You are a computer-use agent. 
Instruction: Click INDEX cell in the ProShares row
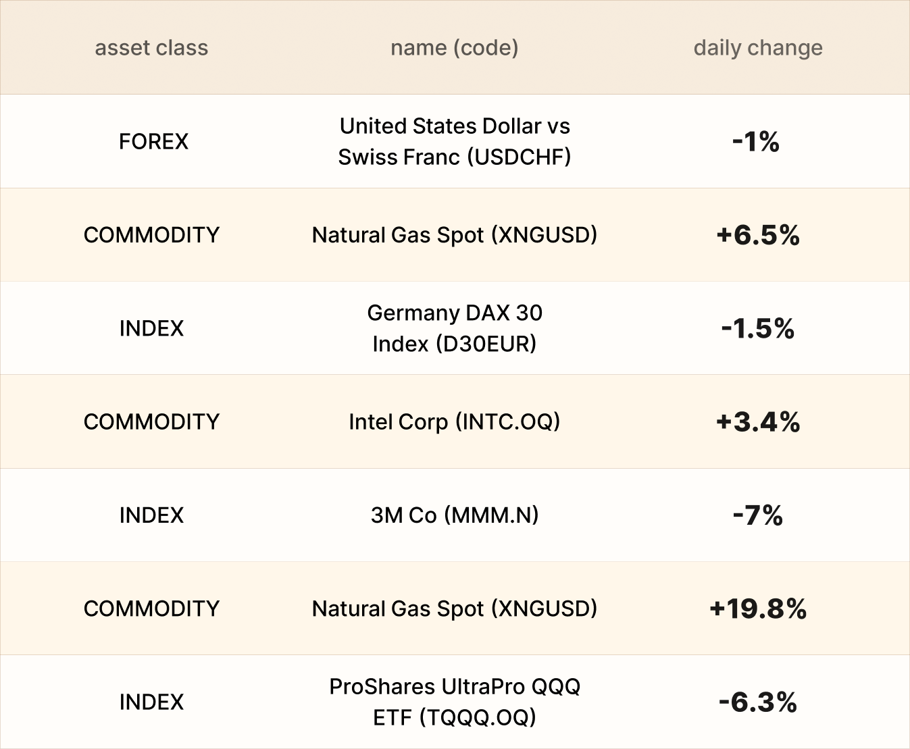pos(151,702)
